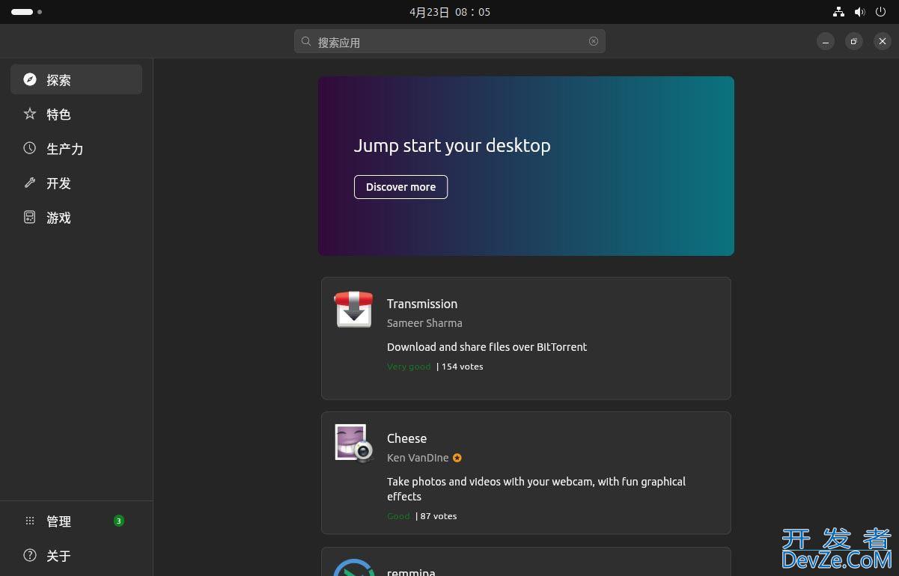Click the 154 votes text
The image size is (899, 576).
click(463, 367)
